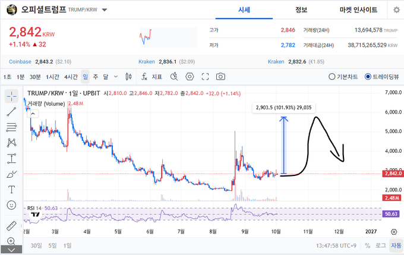The width and height of the screenshot is (404, 255).
Task: Take a chart snapshot with camera icon
Action: 220,77
